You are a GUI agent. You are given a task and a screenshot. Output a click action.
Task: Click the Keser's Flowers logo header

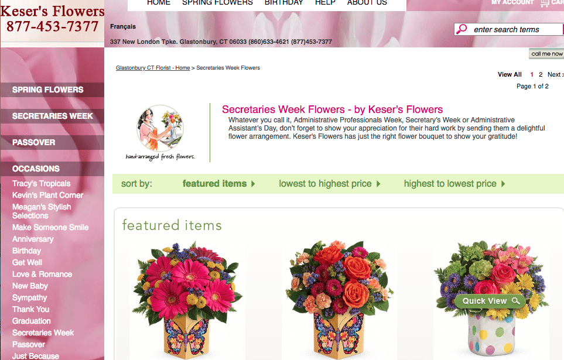53,19
